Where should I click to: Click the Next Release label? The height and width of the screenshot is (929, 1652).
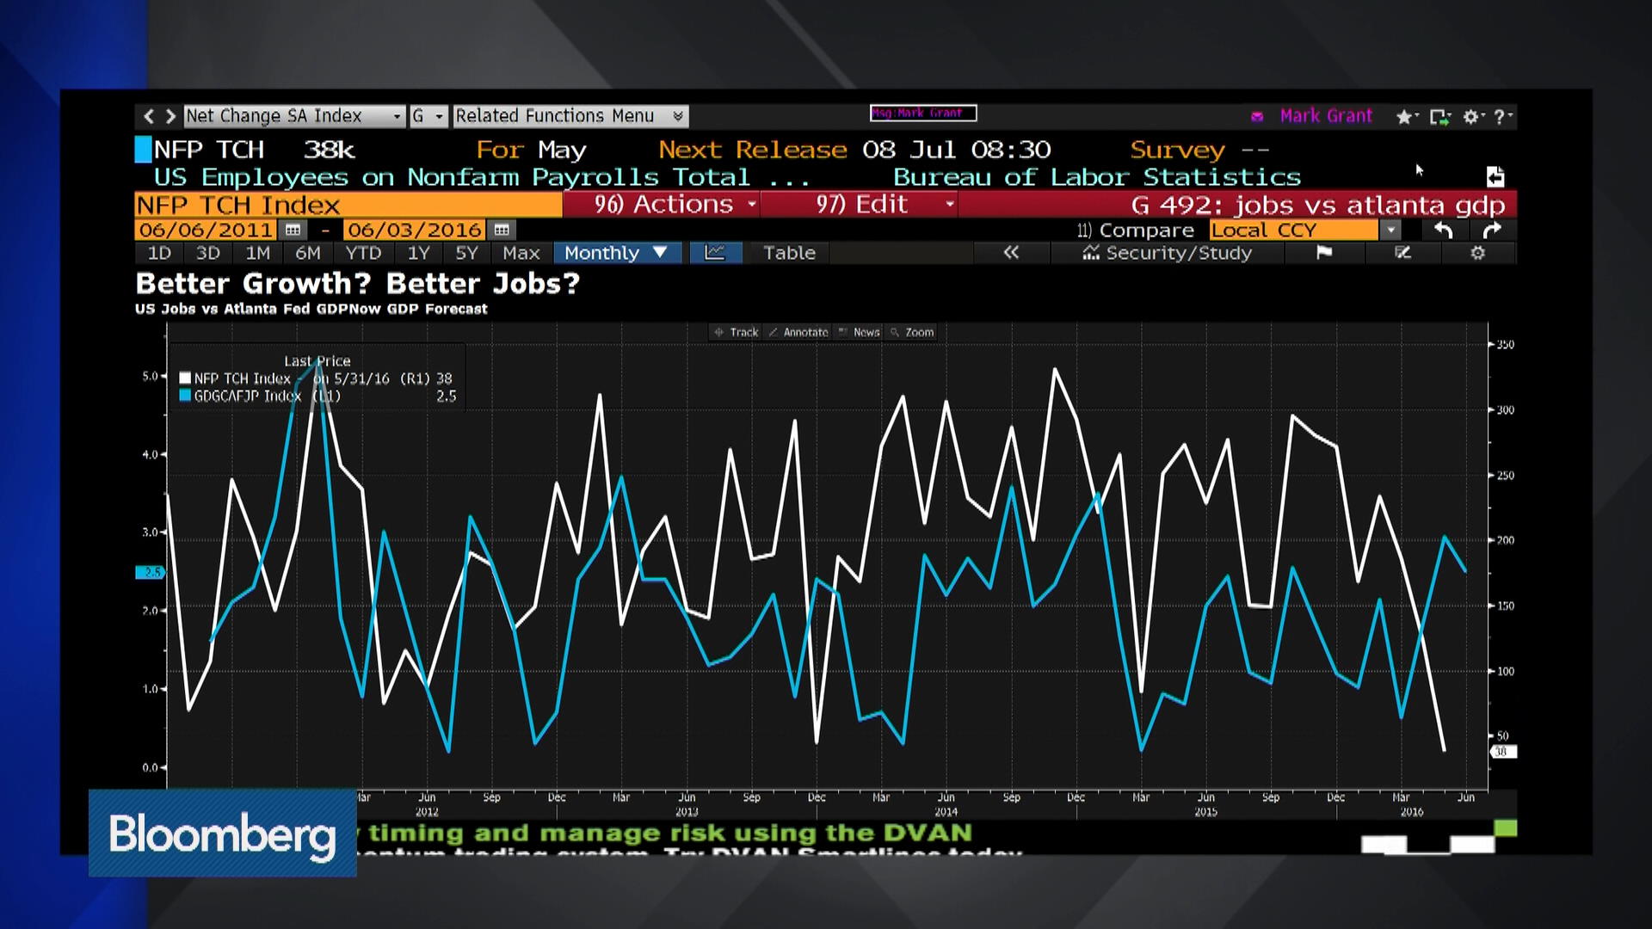click(753, 150)
